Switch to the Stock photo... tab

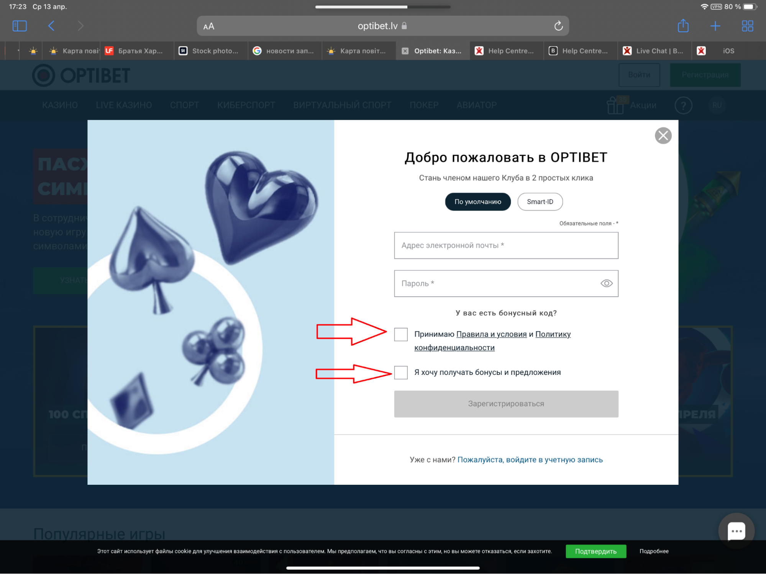tap(211, 51)
